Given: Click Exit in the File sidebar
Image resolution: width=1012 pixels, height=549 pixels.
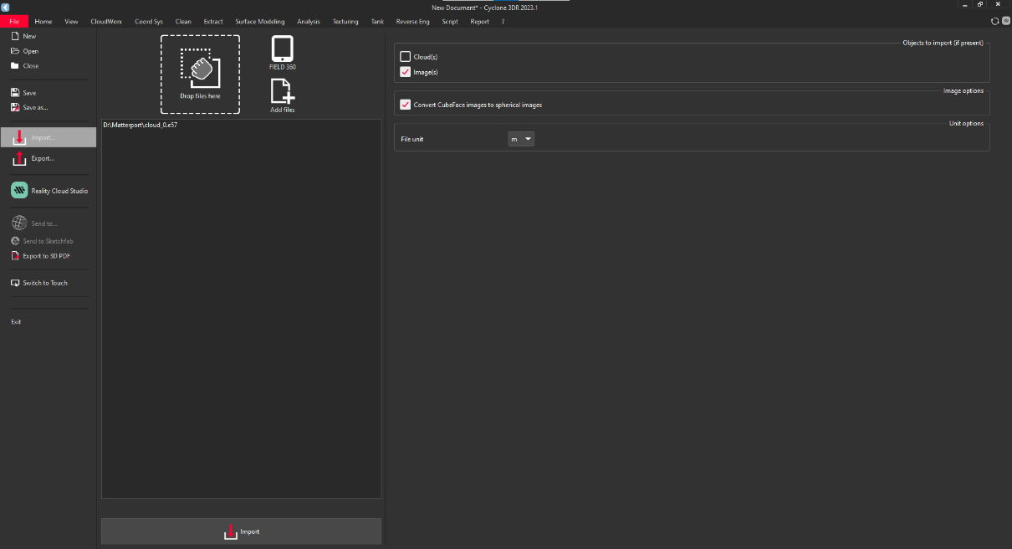Looking at the screenshot, I should (x=16, y=321).
